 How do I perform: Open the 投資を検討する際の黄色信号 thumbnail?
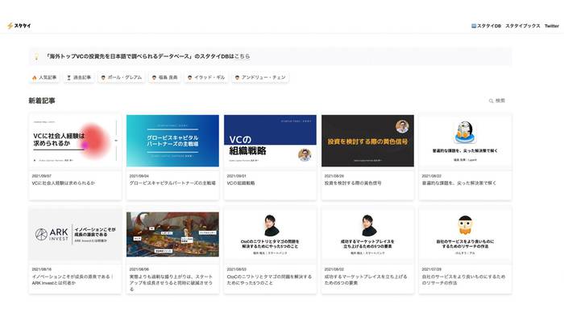point(367,141)
